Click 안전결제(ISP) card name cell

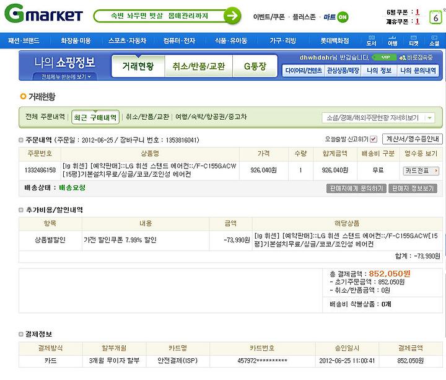[x=178, y=361]
